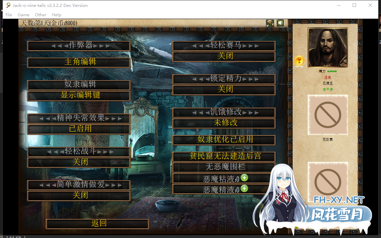Click the 显示编辑键 button
This screenshot has height=238, width=381.
click(79, 95)
